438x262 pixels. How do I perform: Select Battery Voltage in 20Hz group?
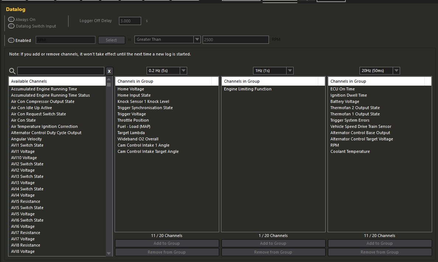345,102
